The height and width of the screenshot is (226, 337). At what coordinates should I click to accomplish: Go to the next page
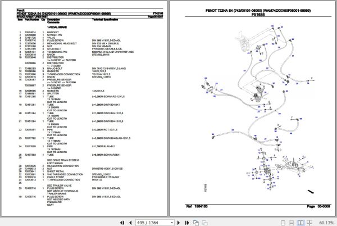coord(179,223)
